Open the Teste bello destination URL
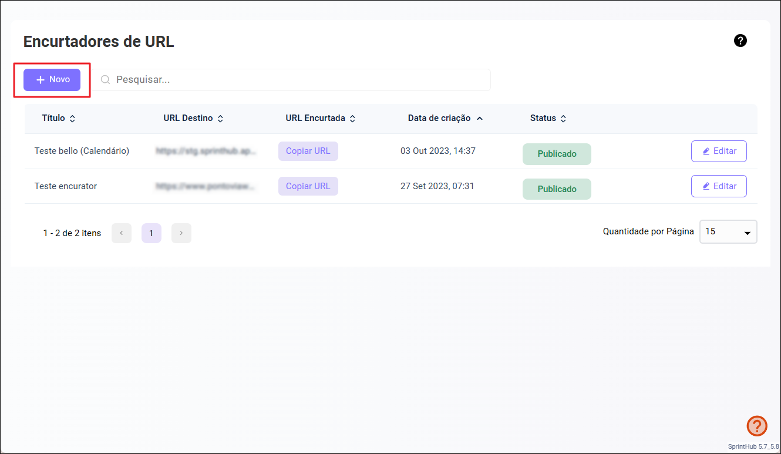Image resolution: width=781 pixels, height=454 pixels. click(206, 151)
